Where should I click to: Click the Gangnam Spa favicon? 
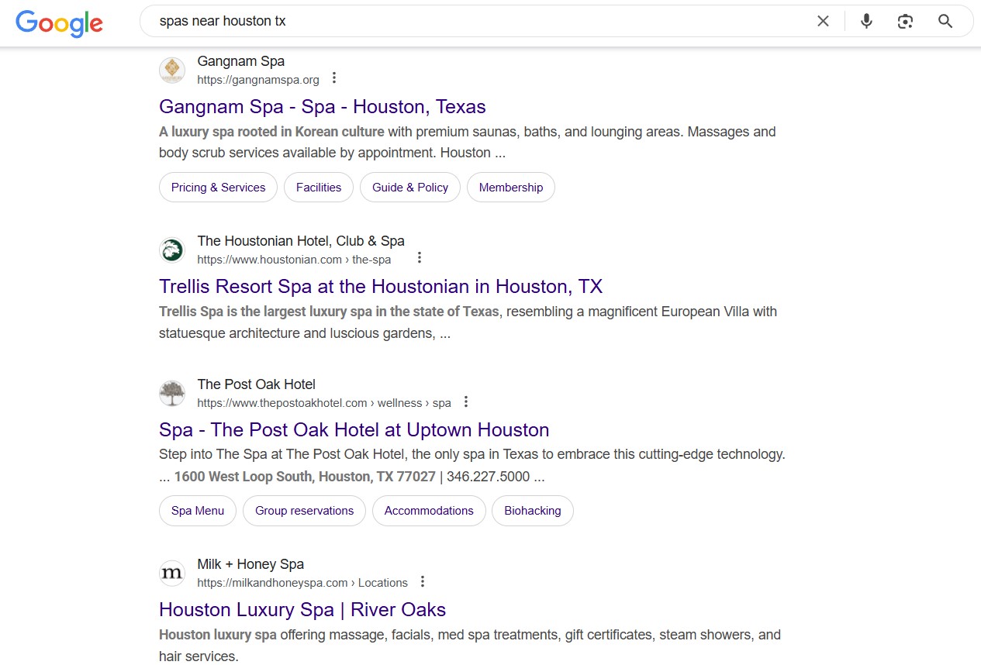pos(171,70)
